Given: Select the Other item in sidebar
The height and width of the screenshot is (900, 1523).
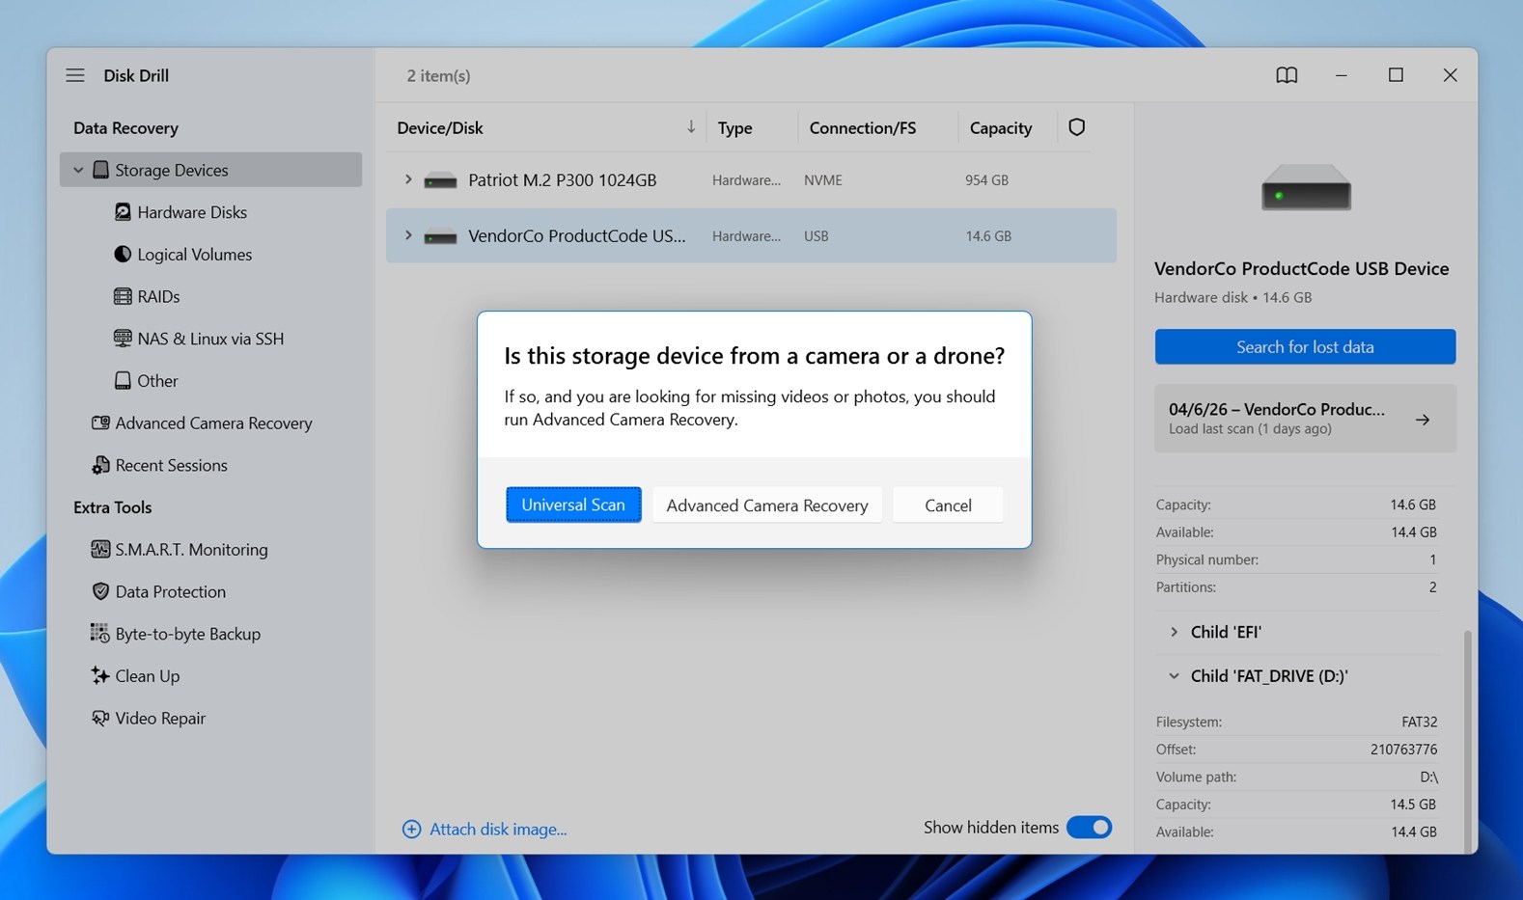Looking at the screenshot, I should point(157,381).
